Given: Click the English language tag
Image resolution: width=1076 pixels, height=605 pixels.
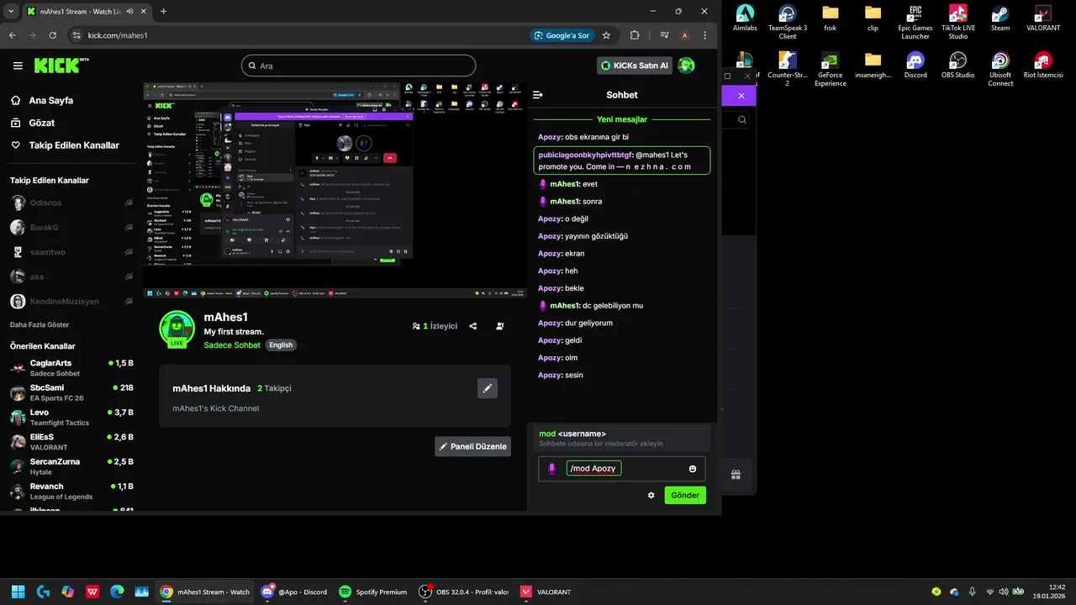Looking at the screenshot, I should (x=281, y=345).
